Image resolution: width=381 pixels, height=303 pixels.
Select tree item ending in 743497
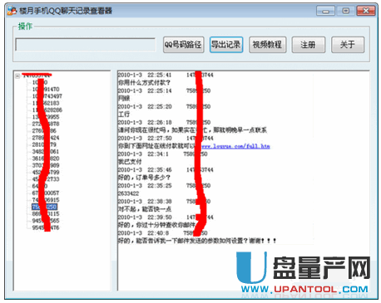point(47,96)
